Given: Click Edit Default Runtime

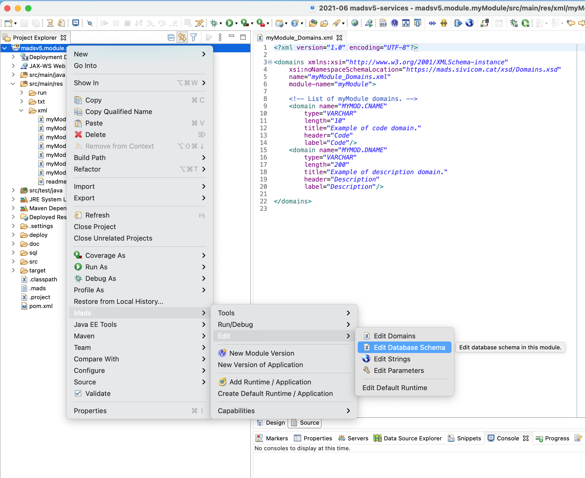Looking at the screenshot, I should click(395, 388).
